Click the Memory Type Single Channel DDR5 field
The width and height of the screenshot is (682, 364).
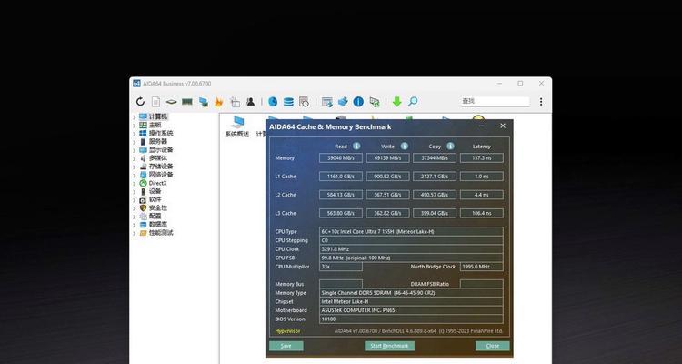click(411, 293)
